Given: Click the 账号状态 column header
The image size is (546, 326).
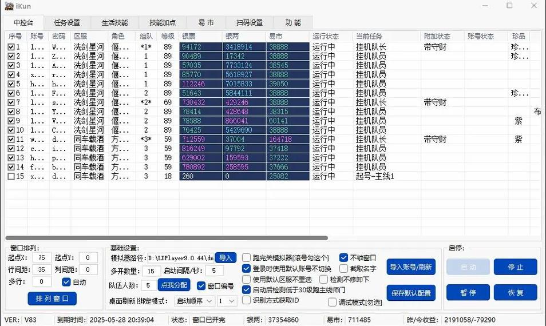Looking at the screenshot, I should (486, 36).
